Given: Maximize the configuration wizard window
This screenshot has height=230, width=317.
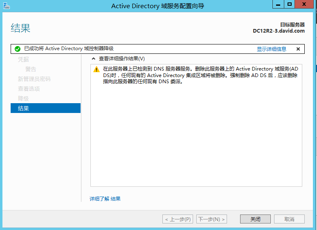Looking at the screenshot, I should coord(290,4).
